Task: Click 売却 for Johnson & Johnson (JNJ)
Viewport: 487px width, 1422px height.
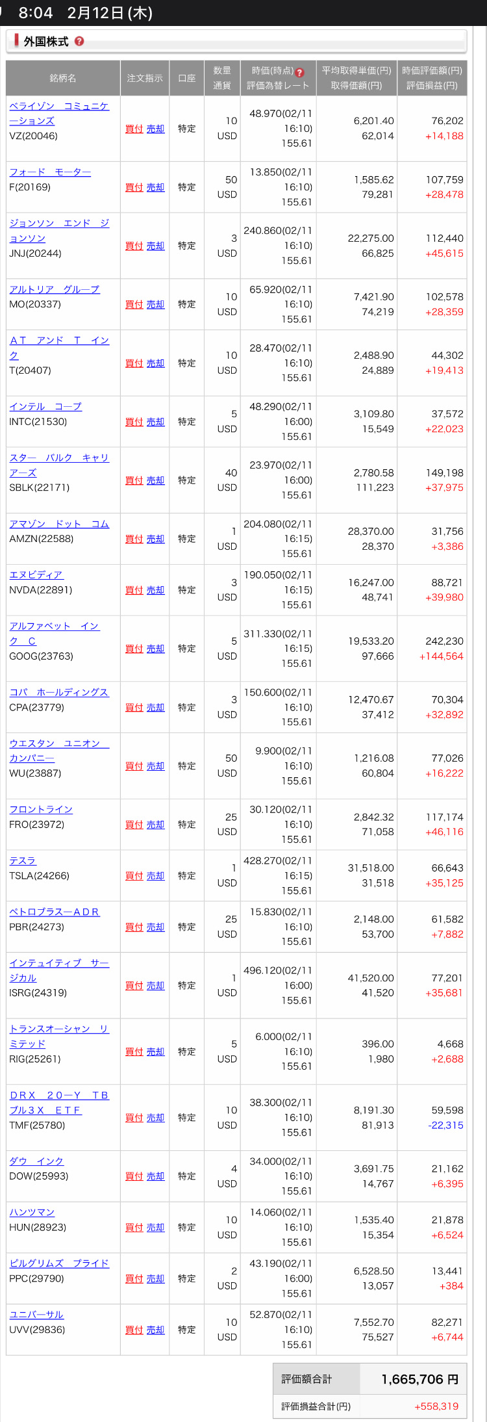Action: [155, 246]
